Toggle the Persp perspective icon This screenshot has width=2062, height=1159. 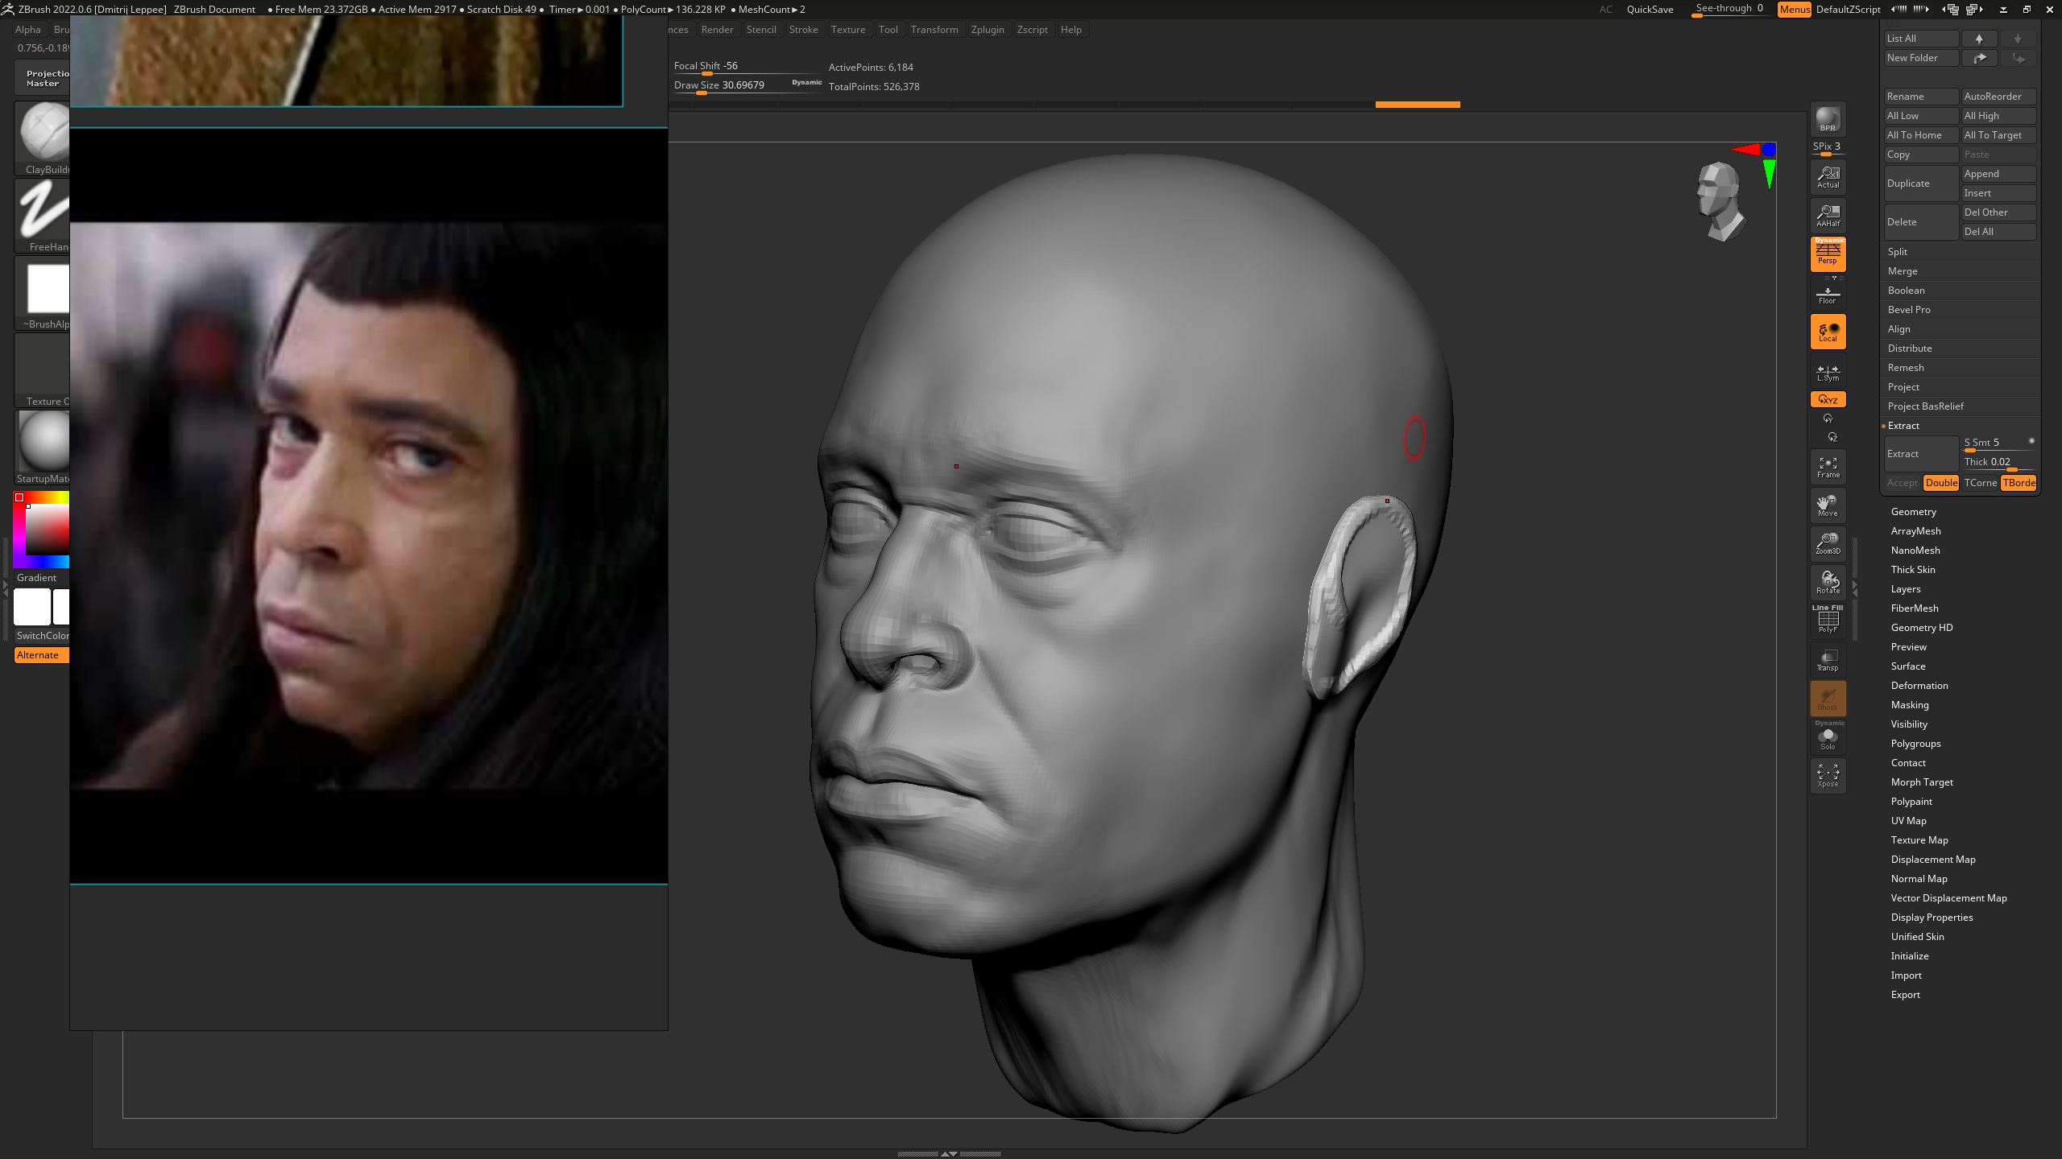[1828, 254]
